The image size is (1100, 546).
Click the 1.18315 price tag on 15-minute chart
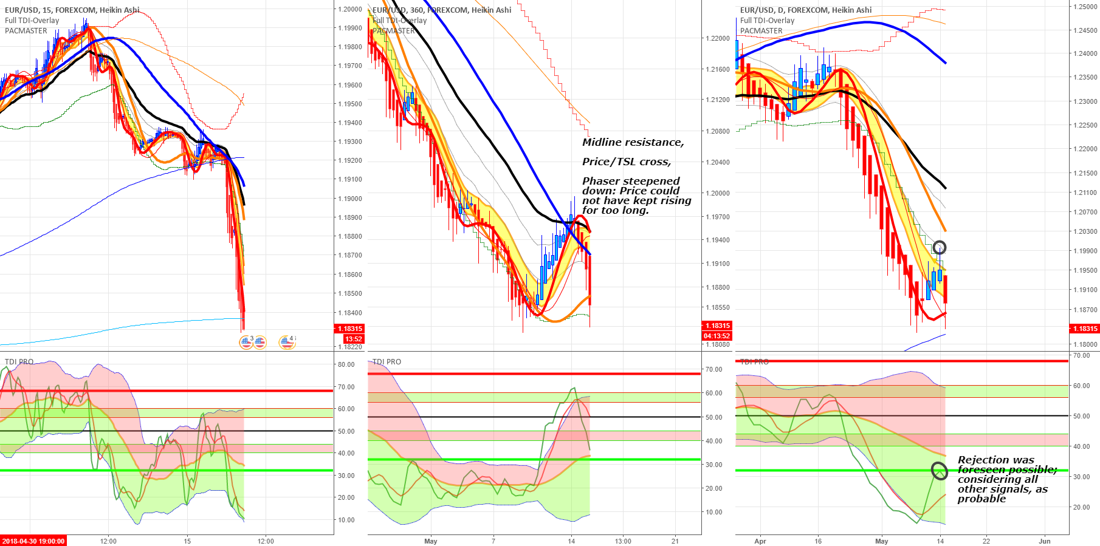pos(349,329)
